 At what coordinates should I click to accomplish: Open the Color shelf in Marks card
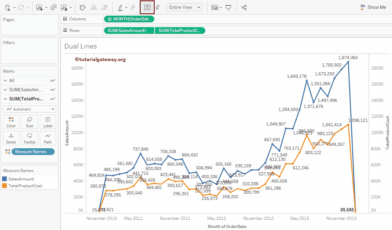tap(11, 121)
